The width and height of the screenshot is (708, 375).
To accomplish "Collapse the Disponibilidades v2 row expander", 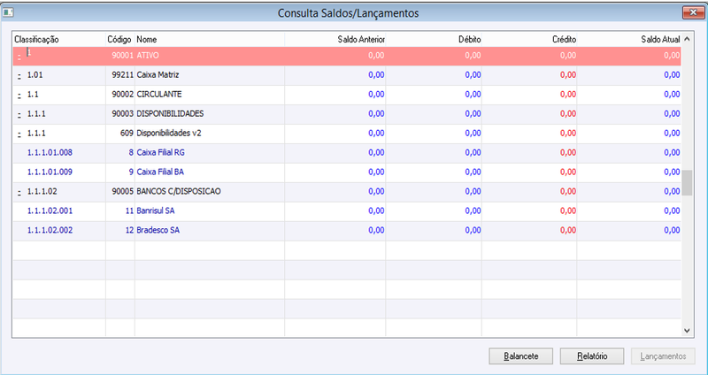I will [19, 134].
